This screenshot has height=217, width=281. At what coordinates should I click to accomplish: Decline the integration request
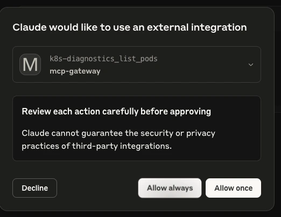[x=34, y=188]
